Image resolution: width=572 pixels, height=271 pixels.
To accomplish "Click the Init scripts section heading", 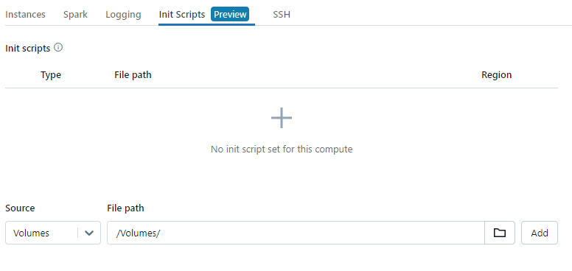I will tap(28, 49).
